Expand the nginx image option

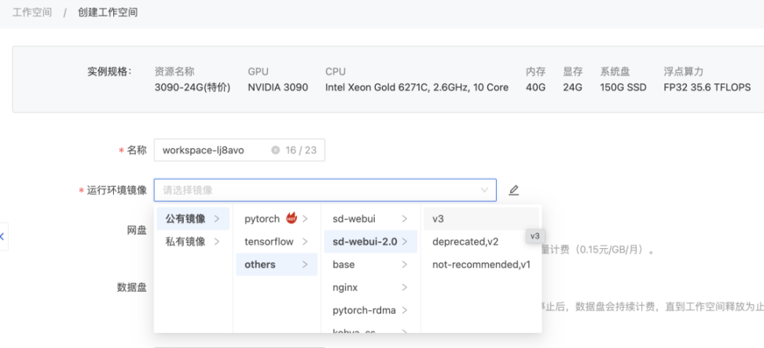369,288
